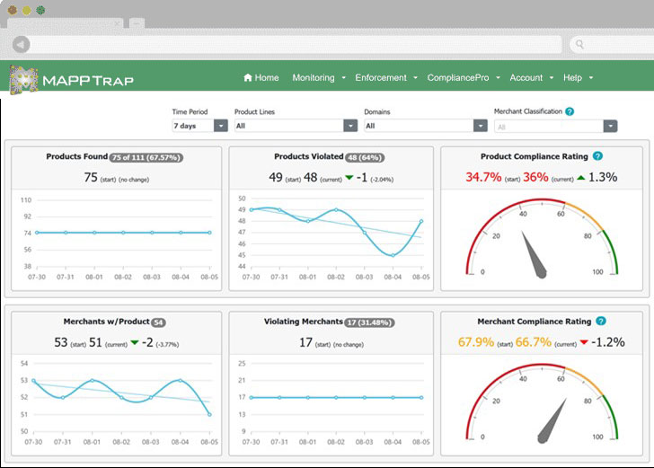Expand the Monitoring menu arrow

click(x=344, y=77)
